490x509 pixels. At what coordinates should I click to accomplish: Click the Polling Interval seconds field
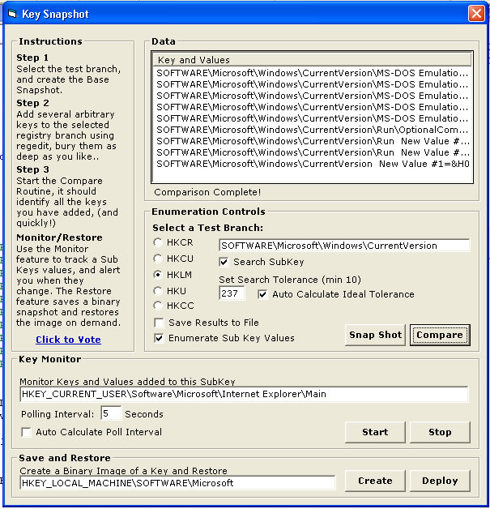111,413
